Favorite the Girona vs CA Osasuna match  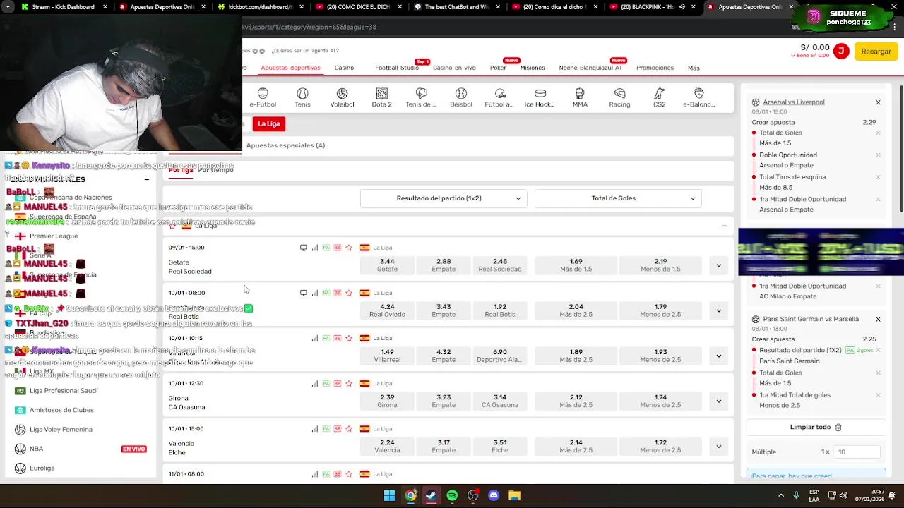click(349, 383)
